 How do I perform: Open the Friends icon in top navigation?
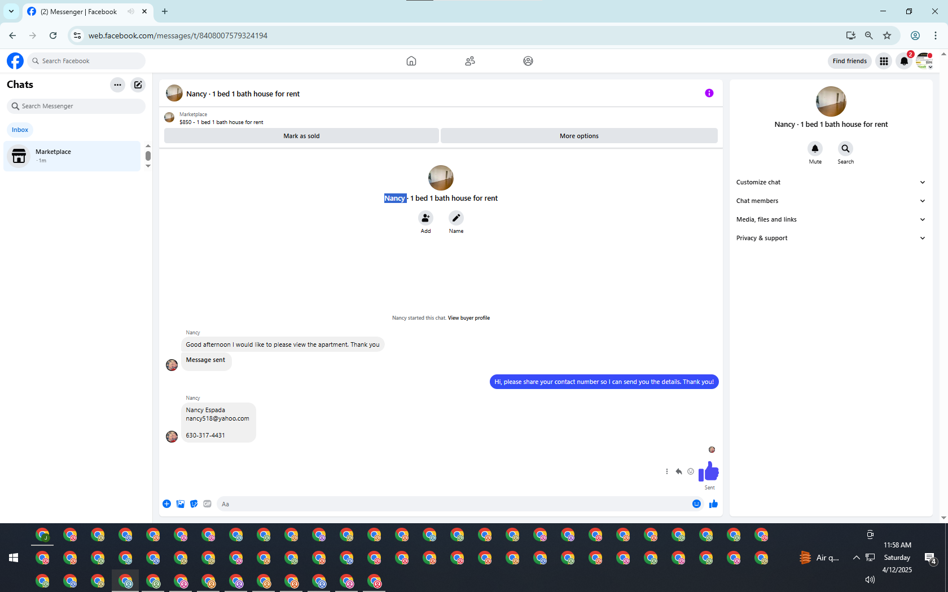tap(470, 61)
